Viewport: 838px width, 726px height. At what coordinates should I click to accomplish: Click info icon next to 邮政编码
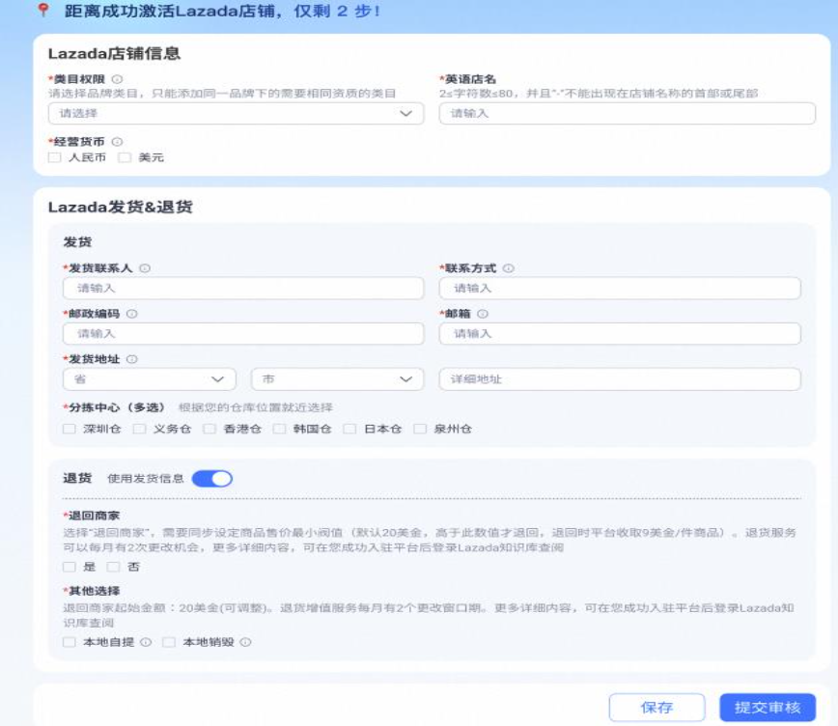[131, 314]
